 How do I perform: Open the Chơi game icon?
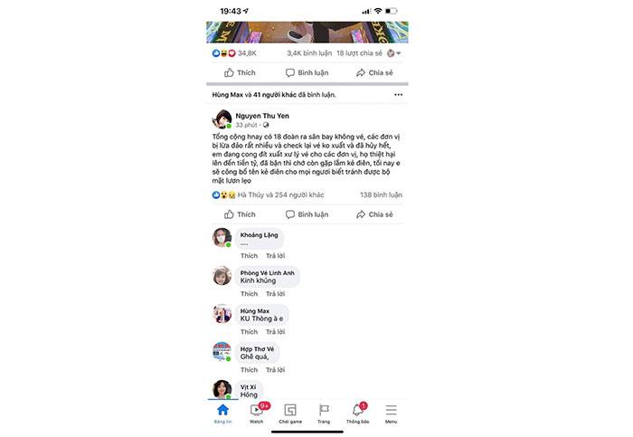pos(290,411)
